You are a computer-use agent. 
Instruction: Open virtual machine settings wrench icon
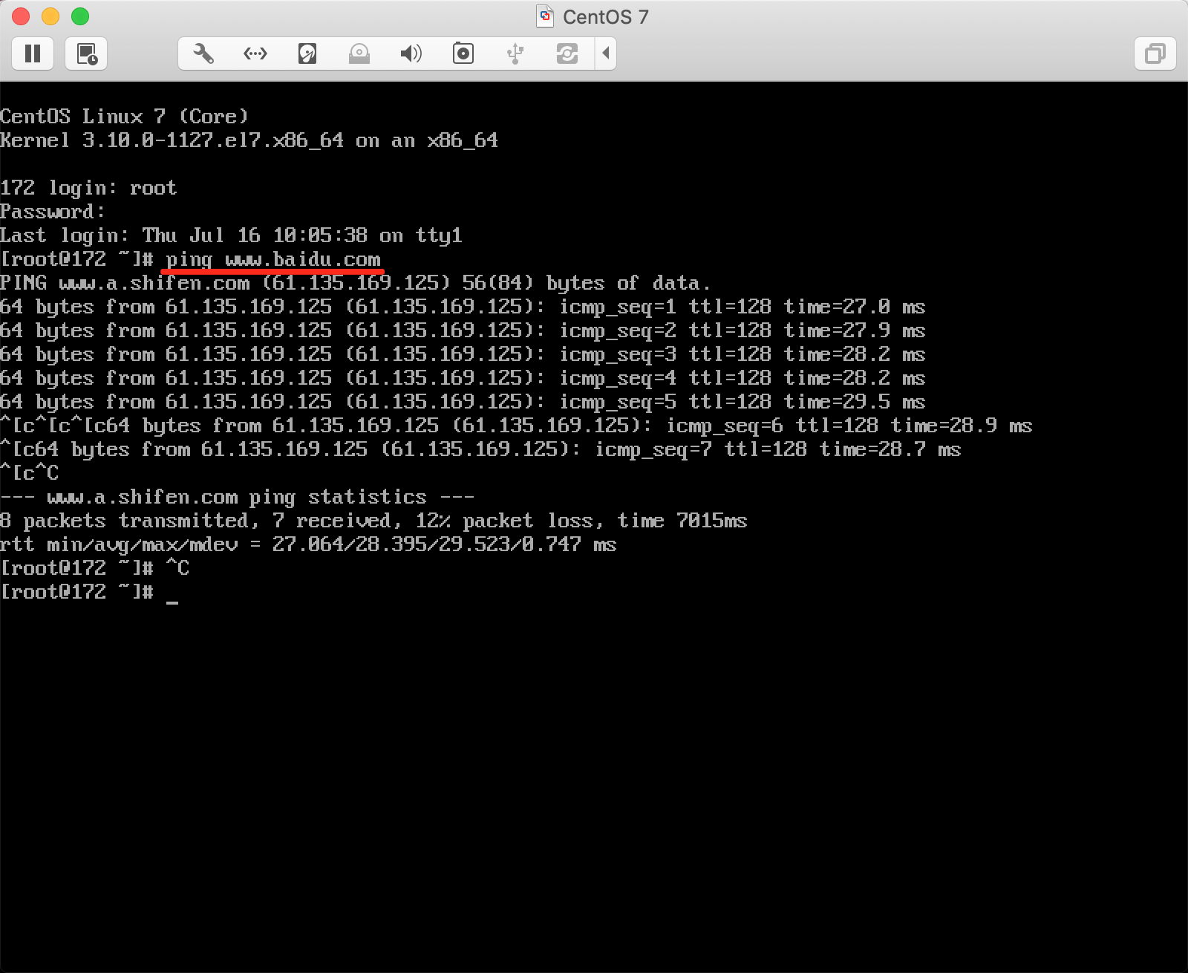coord(203,53)
